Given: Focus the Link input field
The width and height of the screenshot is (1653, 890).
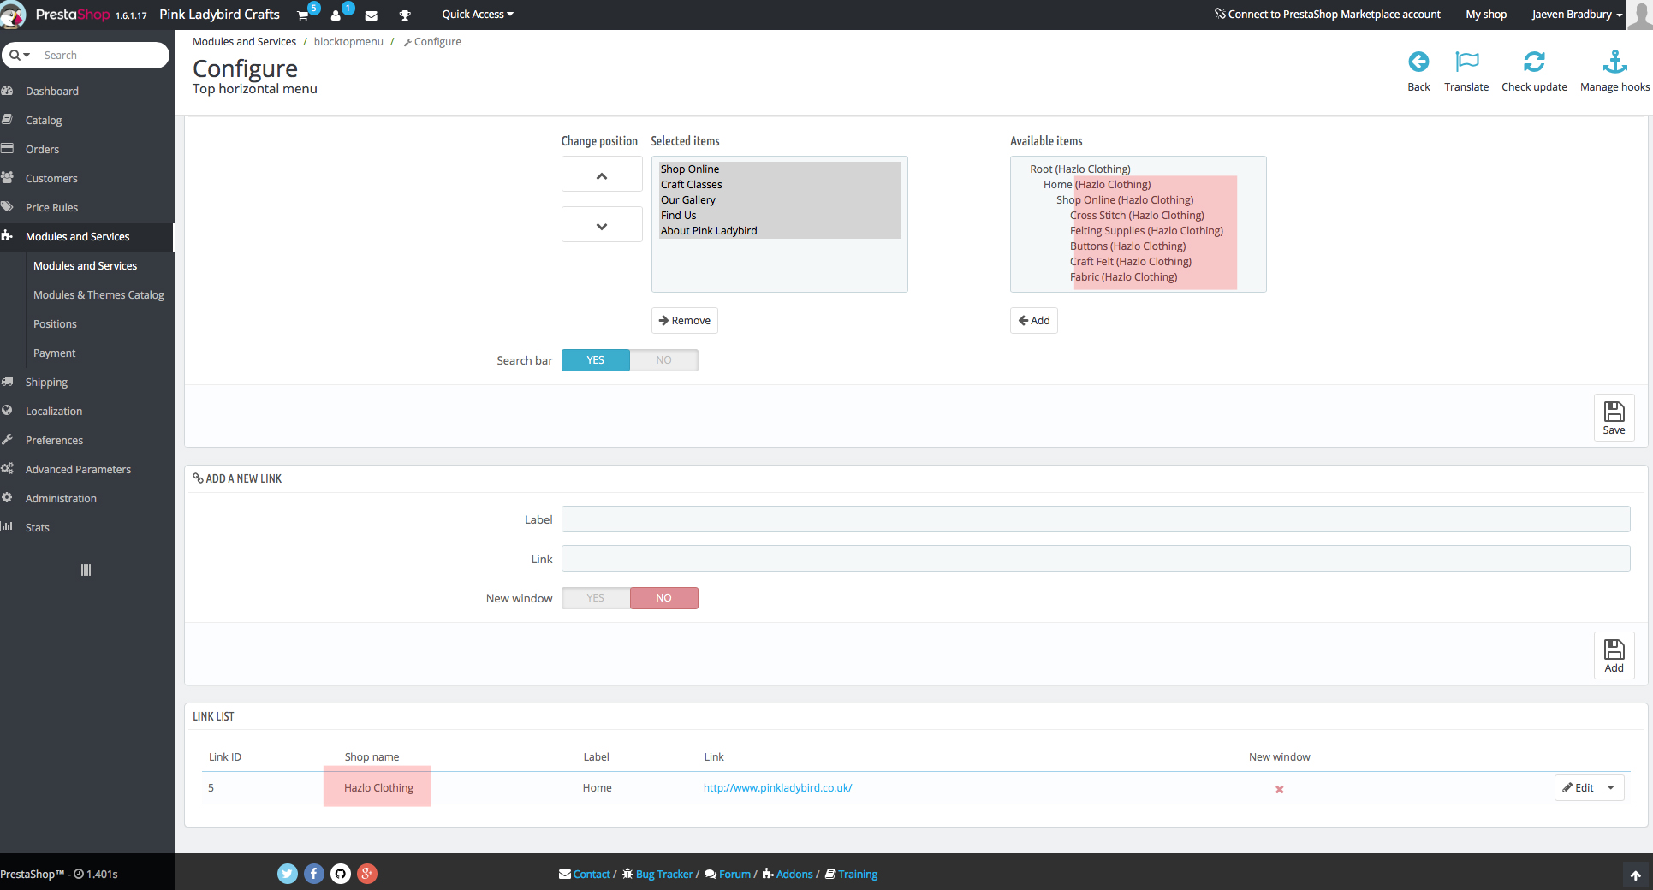Looking at the screenshot, I should 1096,559.
